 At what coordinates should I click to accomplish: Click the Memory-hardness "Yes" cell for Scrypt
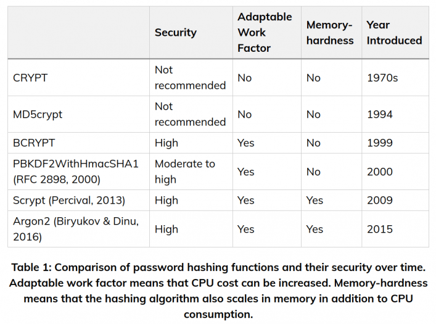[x=315, y=201]
